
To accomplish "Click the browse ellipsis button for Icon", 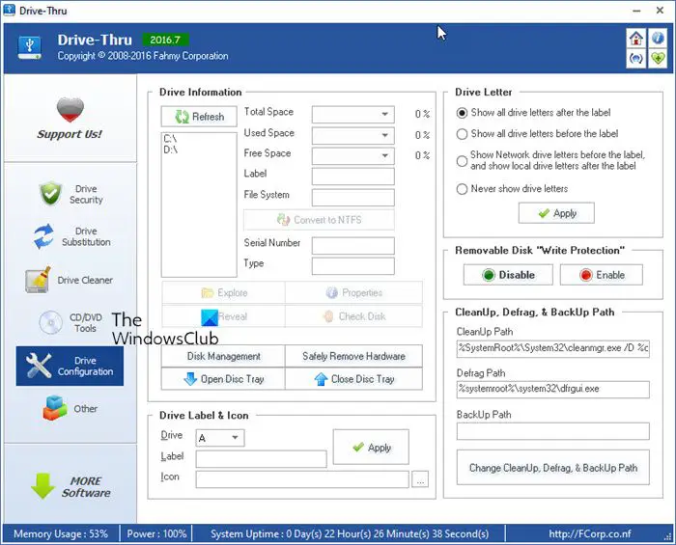I will [x=420, y=479].
